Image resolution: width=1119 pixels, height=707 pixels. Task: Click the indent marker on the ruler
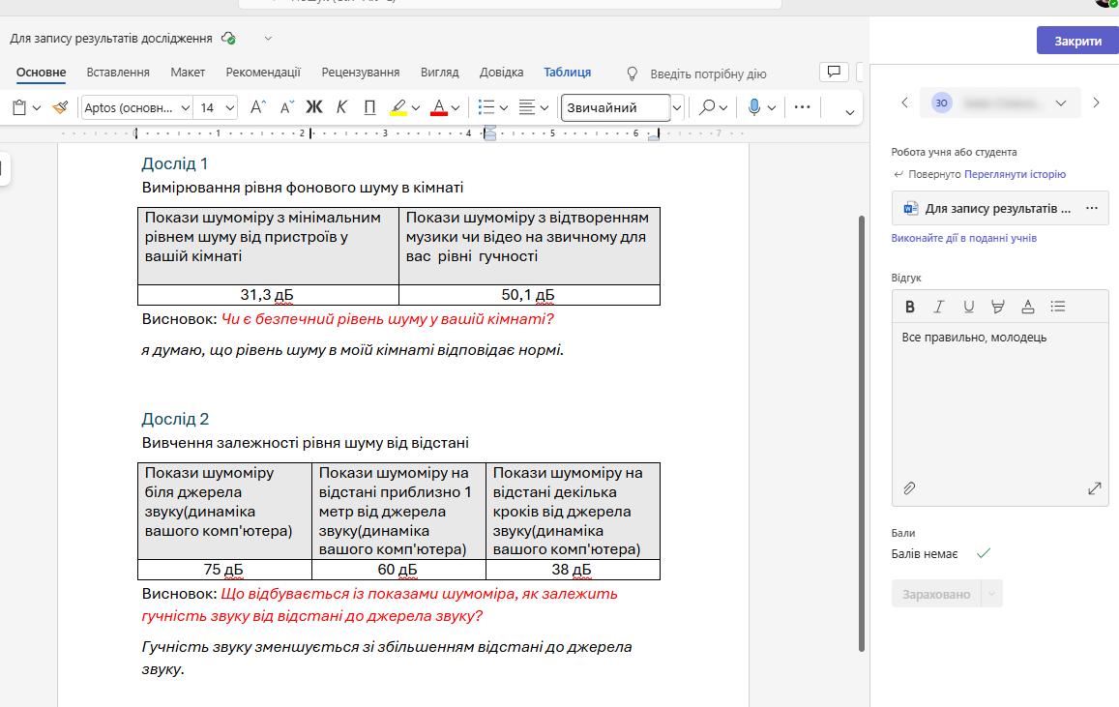[x=489, y=133]
